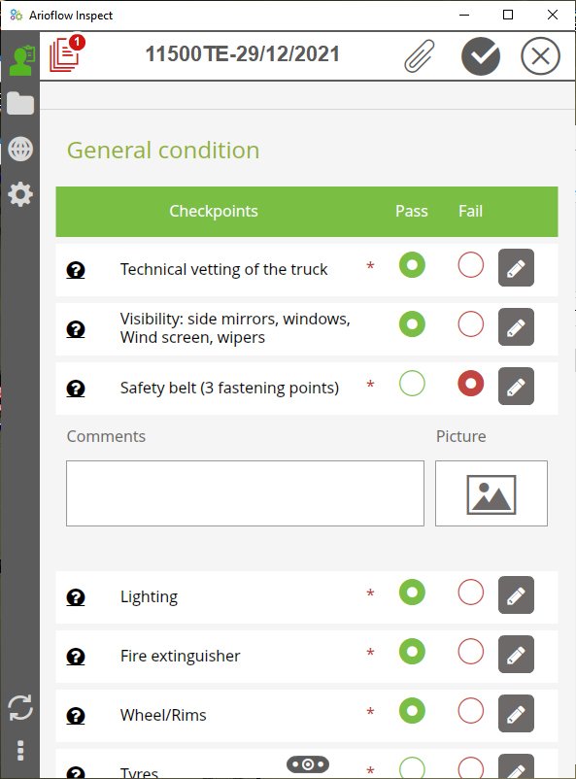Open the settings gear in the sidebar
The height and width of the screenshot is (779, 576).
(19, 194)
